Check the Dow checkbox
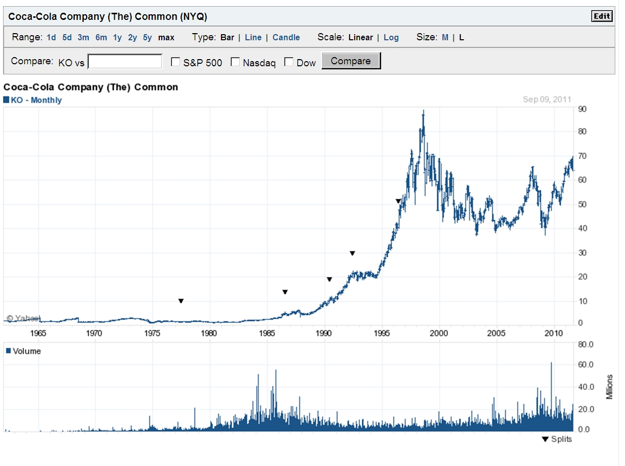625x466 pixels. [x=289, y=62]
